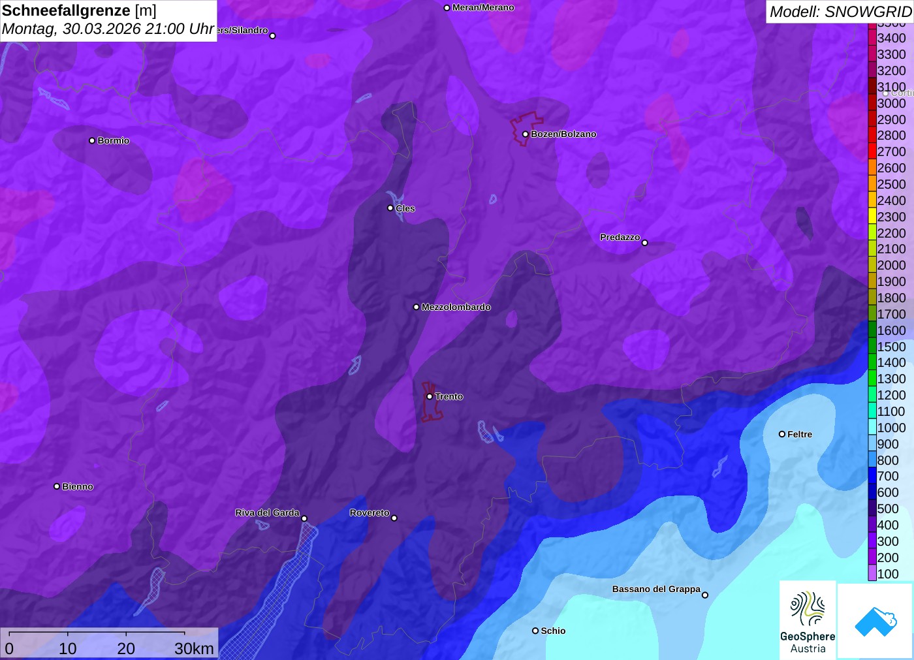
Task: Click the 'Predazzo' label
Action: coord(620,237)
